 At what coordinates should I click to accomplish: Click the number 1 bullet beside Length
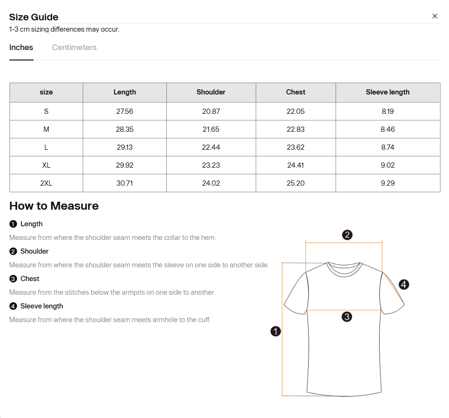[x=13, y=224]
